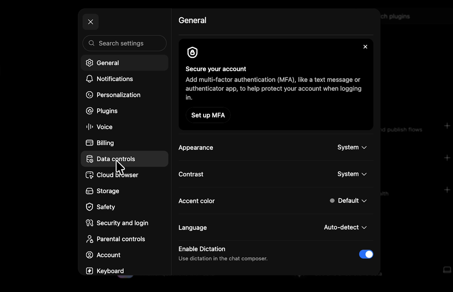Click the magnifier icon in search box
The width and height of the screenshot is (453, 292).
(91, 43)
